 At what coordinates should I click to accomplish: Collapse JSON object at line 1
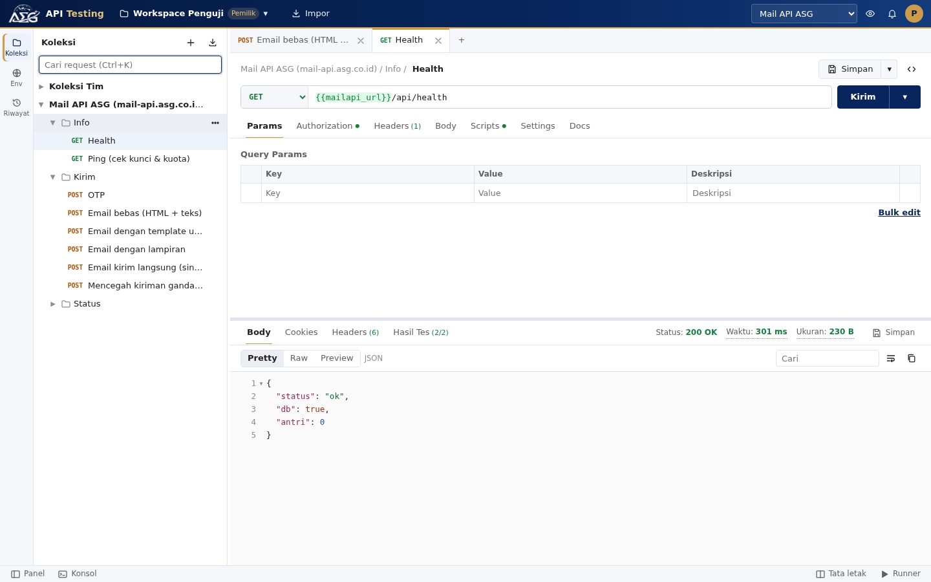pyautogui.click(x=261, y=383)
